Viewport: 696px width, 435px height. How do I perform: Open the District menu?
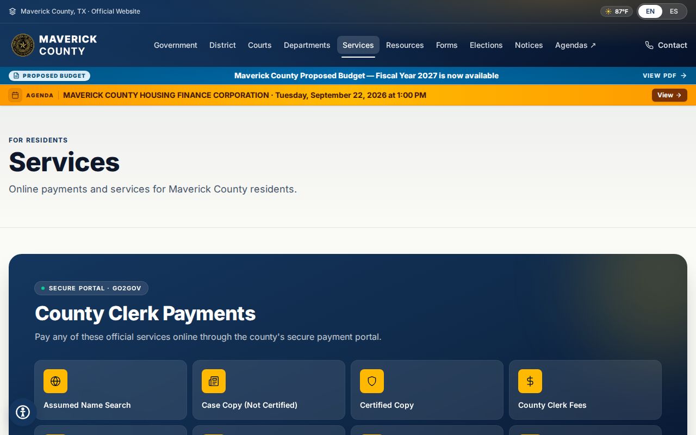[x=222, y=45]
